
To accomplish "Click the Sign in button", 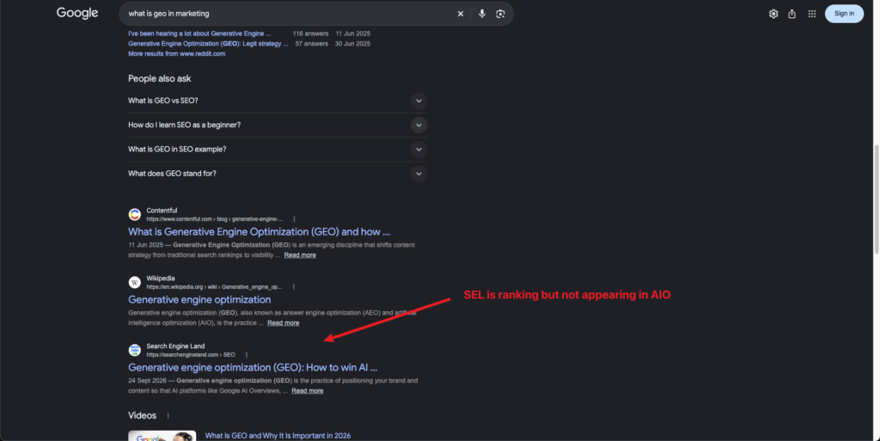I will (x=844, y=14).
